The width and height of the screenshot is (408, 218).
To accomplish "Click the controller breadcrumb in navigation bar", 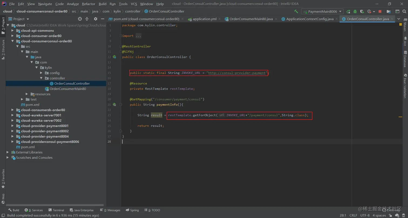I will click(133, 11).
